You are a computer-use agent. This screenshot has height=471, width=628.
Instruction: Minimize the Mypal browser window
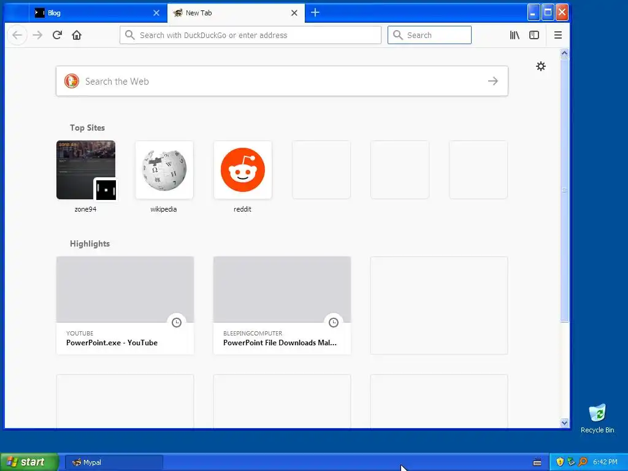(x=533, y=12)
